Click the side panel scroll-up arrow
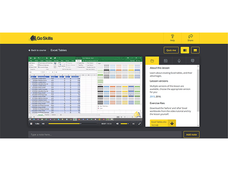 [198, 66]
